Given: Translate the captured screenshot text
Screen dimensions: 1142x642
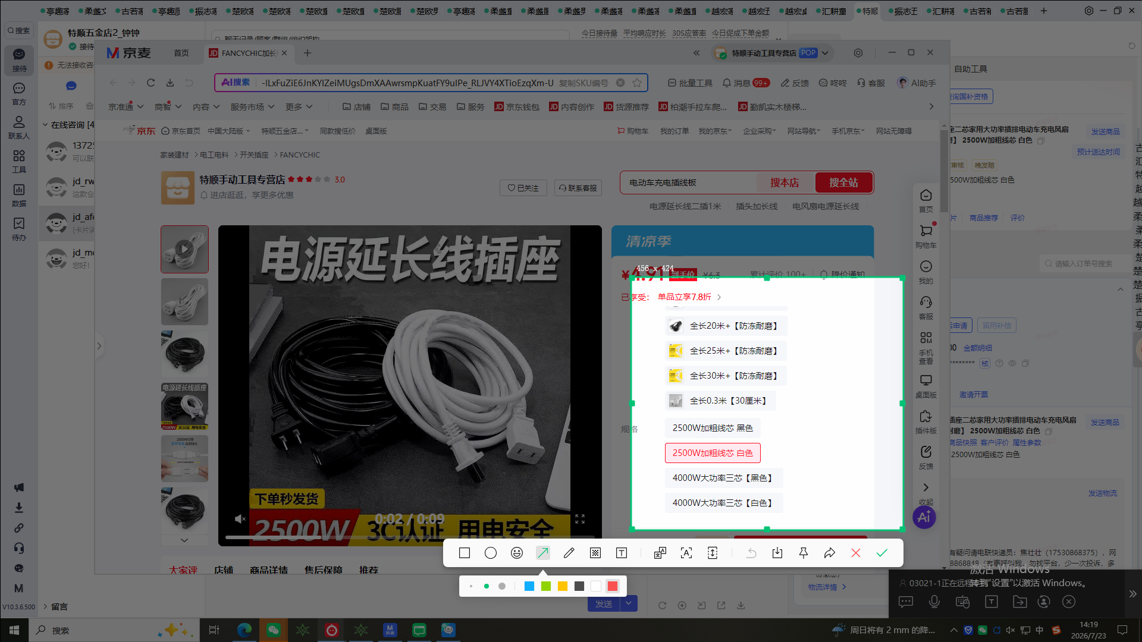Looking at the screenshot, I should coord(660,553).
